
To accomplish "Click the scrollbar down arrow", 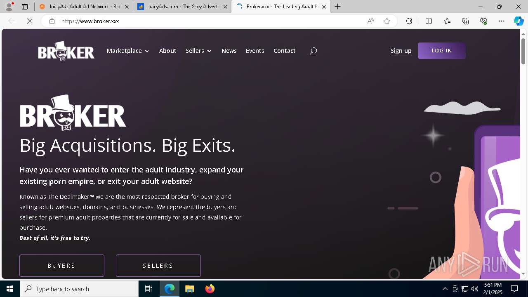I will pos(523,274).
